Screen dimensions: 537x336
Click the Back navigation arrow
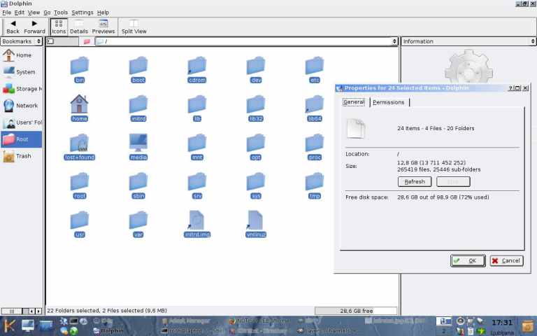tap(13, 27)
